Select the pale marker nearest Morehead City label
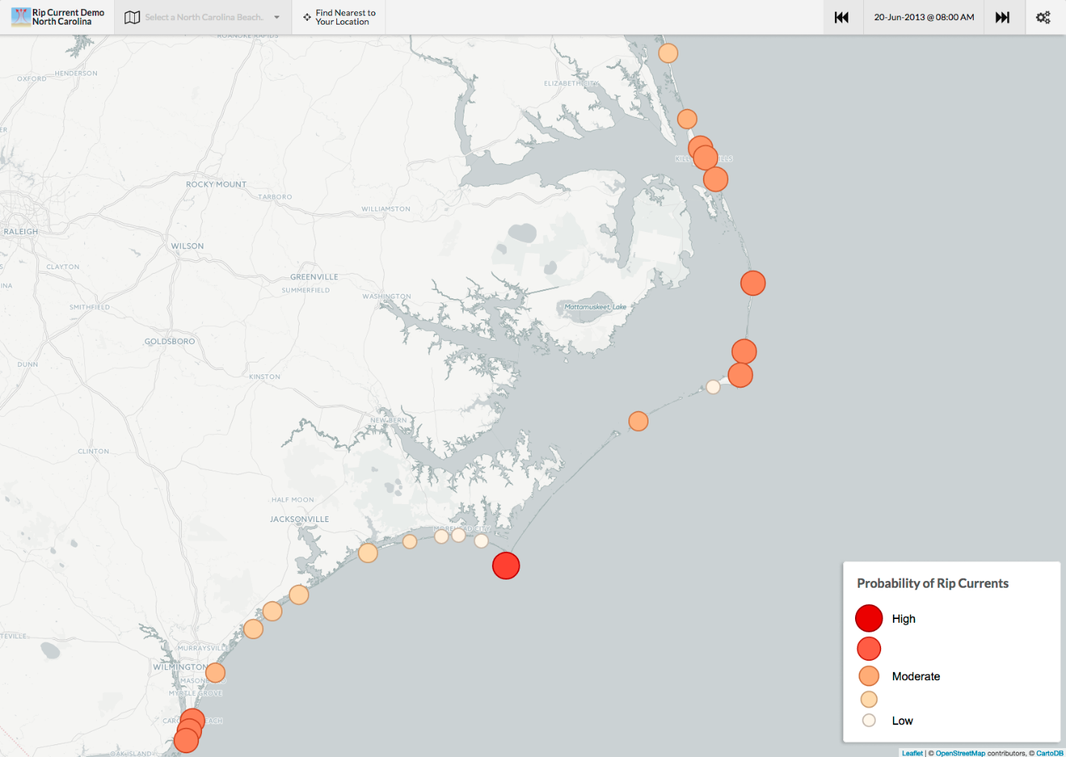Image resolution: width=1066 pixels, height=757 pixels. 458,535
